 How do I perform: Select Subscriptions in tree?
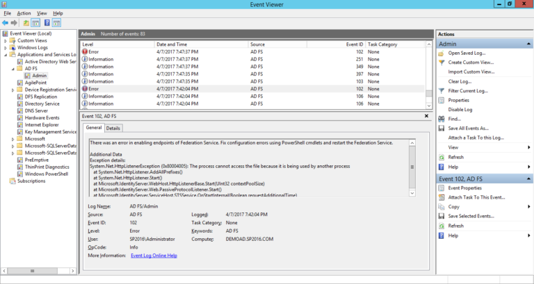click(31, 181)
